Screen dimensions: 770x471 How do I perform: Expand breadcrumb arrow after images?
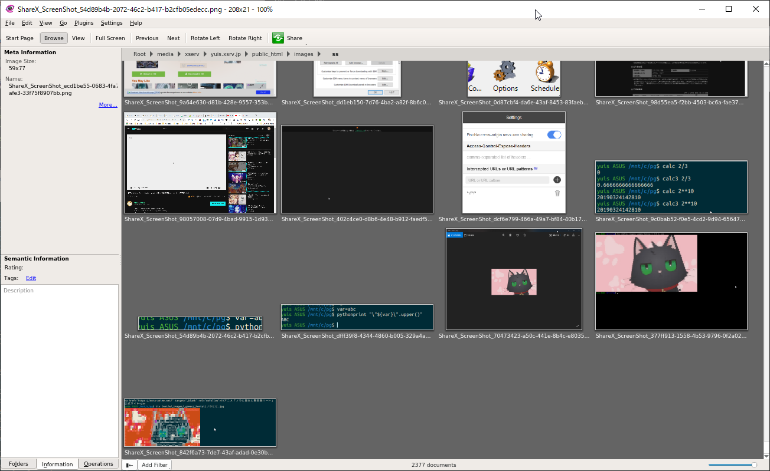(x=319, y=54)
